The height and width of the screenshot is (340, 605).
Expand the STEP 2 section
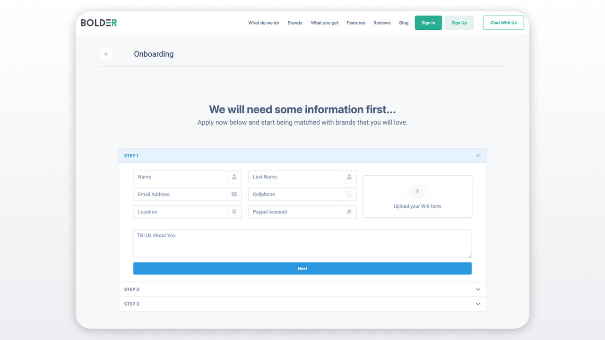478,289
